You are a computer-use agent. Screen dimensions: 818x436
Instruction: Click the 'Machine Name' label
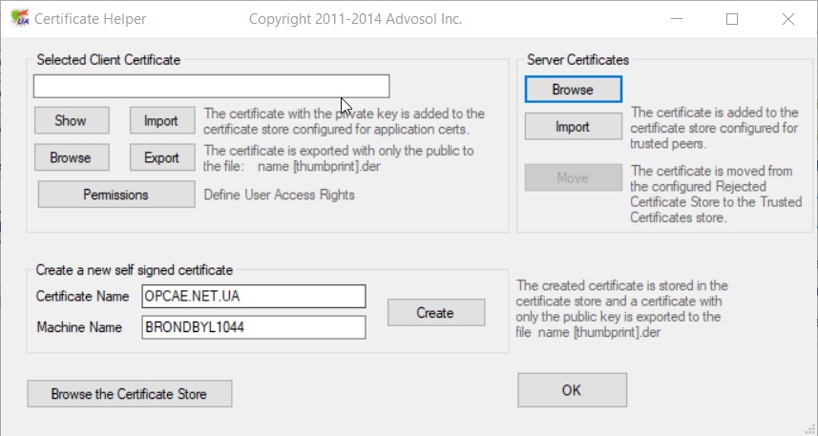(79, 327)
